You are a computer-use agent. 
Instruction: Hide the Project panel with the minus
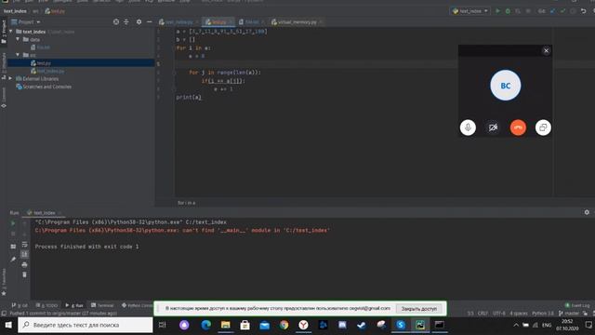tap(149, 22)
